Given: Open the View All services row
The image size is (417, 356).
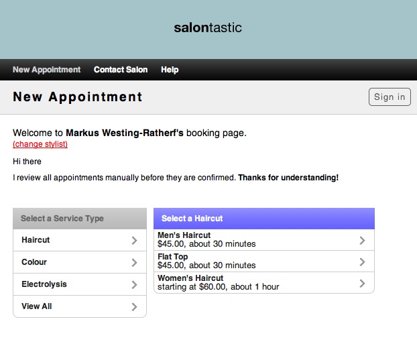Looking at the screenshot, I should 80,306.
